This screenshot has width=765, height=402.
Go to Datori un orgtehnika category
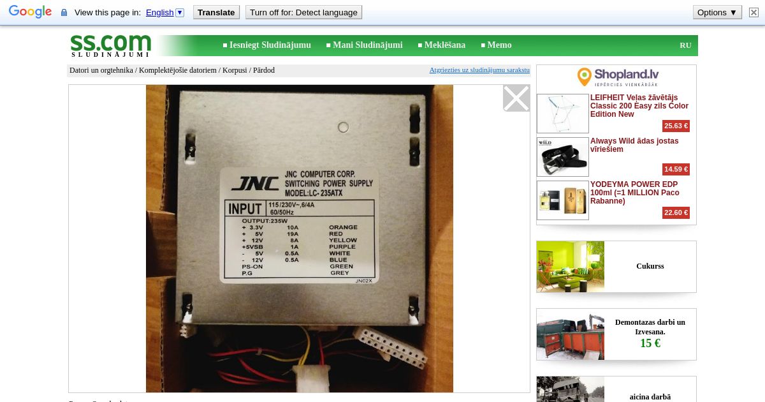tap(101, 70)
